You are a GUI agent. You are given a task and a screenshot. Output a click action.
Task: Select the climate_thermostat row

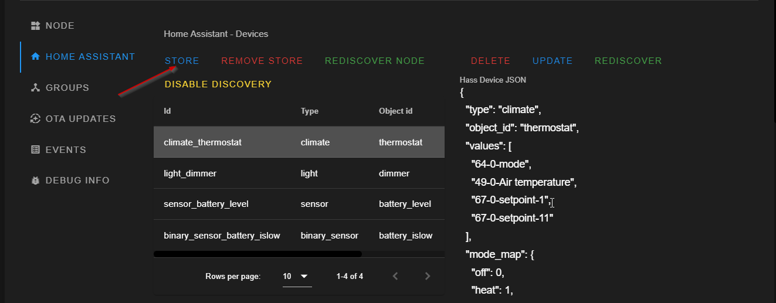[299, 142]
